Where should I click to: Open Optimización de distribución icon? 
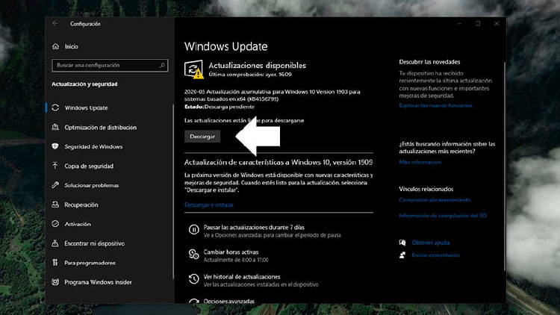56,127
